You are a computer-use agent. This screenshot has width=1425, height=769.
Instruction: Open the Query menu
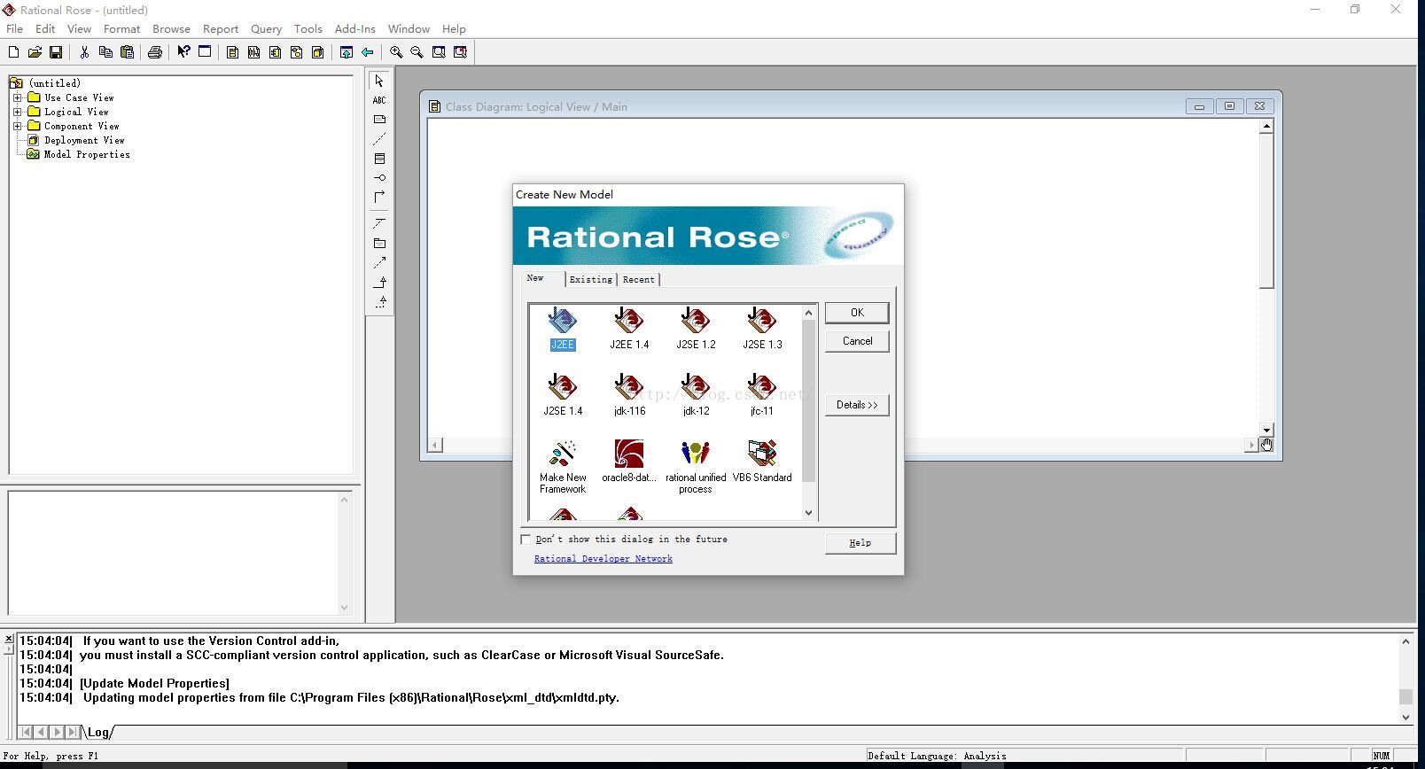[x=266, y=28]
